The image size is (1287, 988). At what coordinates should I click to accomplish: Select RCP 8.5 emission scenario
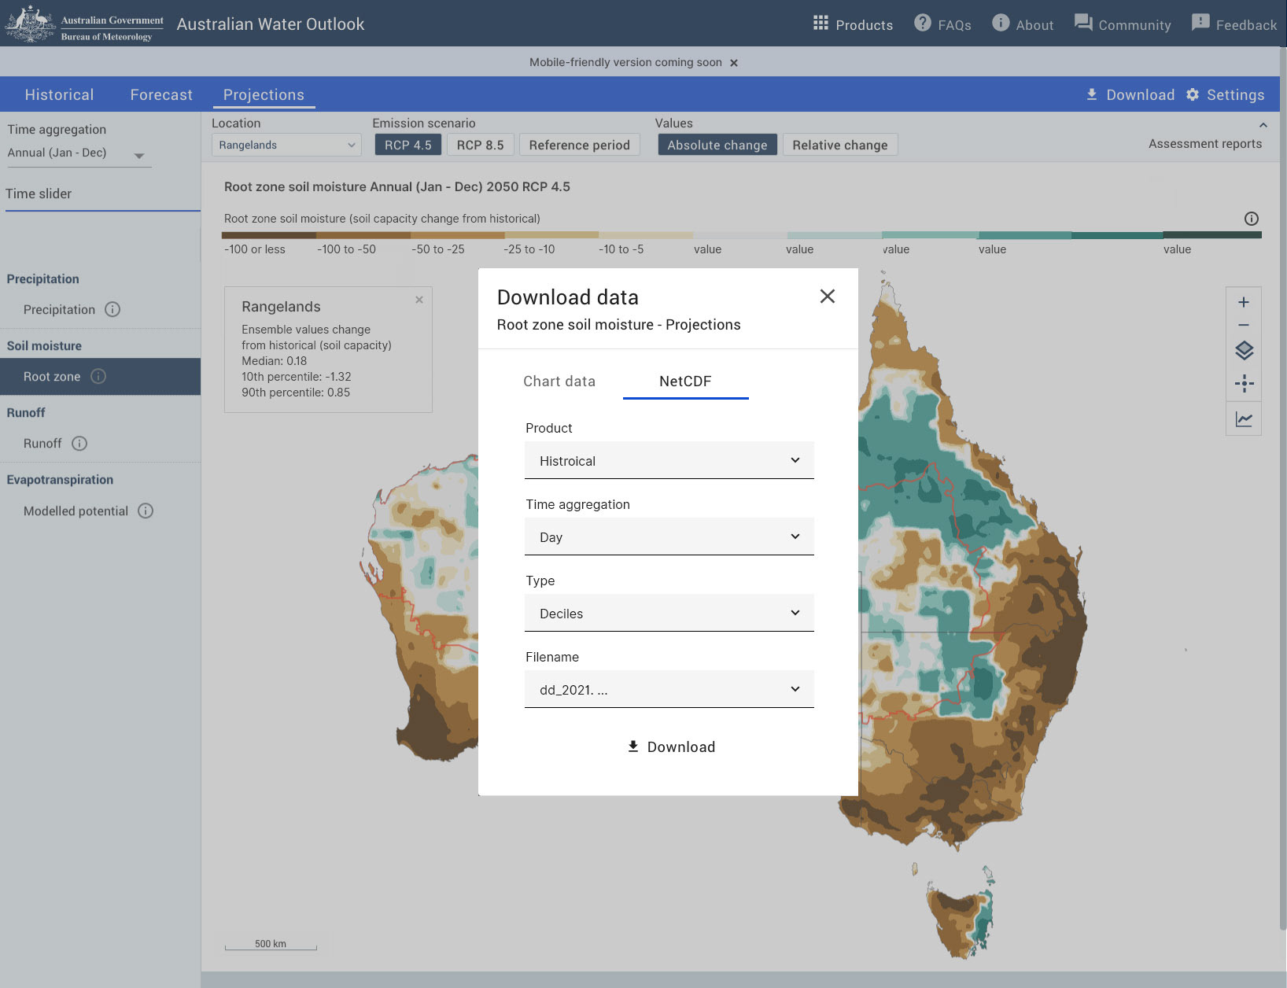pyautogui.click(x=480, y=145)
